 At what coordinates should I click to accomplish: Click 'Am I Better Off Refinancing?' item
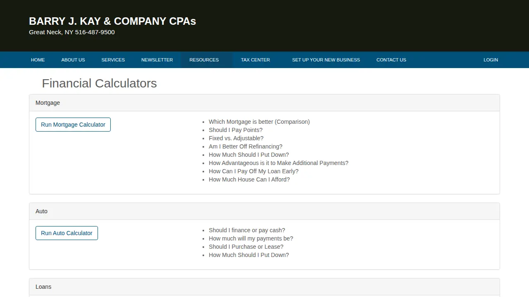tap(245, 146)
